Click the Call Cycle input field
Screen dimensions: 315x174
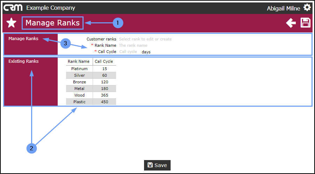[128, 52]
